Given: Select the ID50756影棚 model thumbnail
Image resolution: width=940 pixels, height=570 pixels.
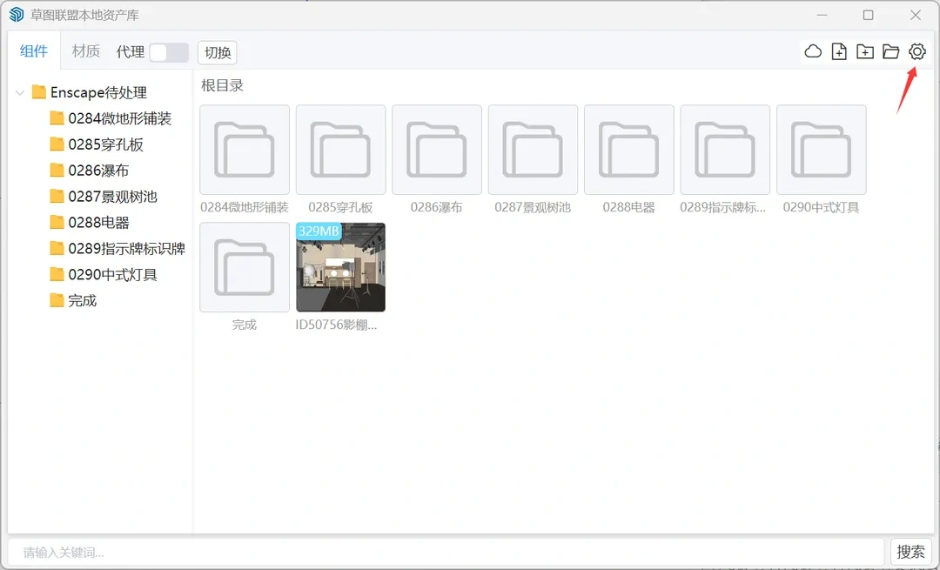Looking at the screenshot, I should tap(340, 267).
